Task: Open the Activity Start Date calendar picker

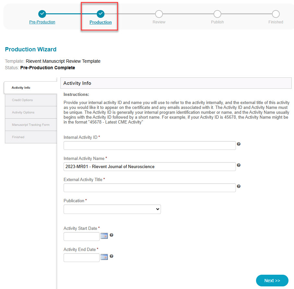Action: [x=104, y=236]
